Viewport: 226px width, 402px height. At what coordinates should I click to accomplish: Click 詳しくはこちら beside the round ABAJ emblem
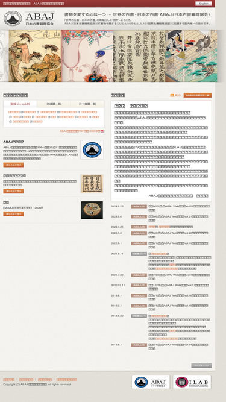[x=14, y=165]
